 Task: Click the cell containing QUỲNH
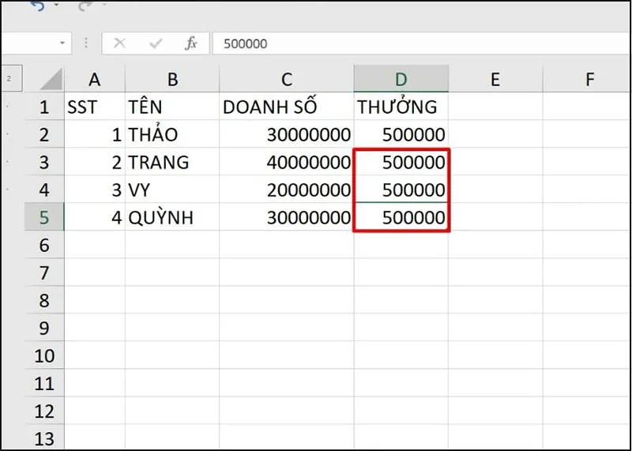pyautogui.click(x=172, y=217)
